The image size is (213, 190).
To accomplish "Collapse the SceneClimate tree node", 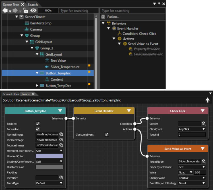I will [16, 17].
